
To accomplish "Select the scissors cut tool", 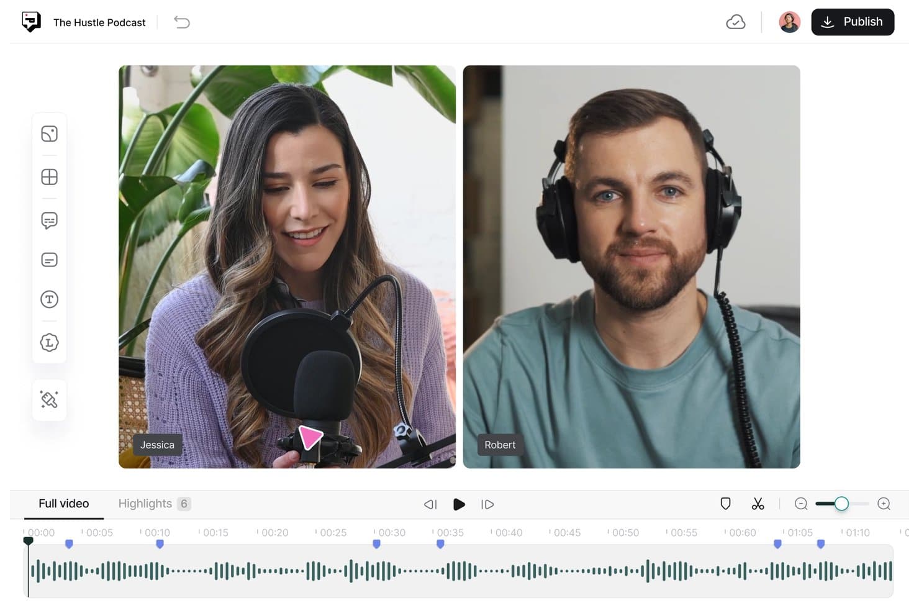I will 758,504.
